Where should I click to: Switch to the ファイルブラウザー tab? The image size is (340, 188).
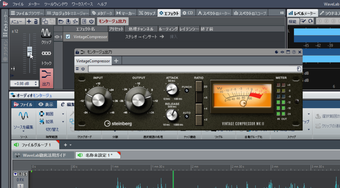[x=27, y=13]
